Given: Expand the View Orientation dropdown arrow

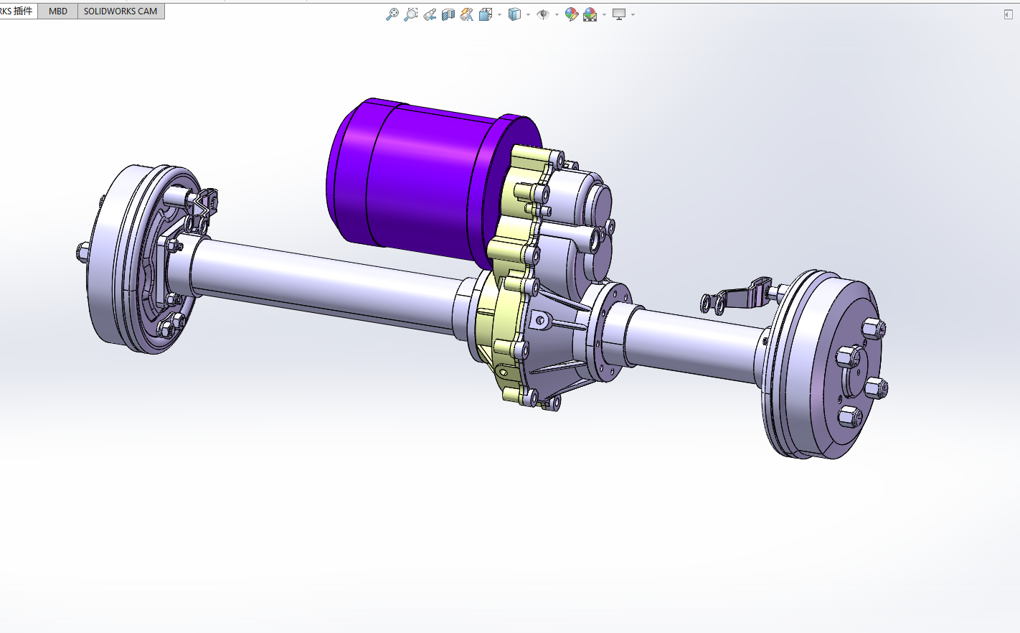Looking at the screenshot, I should pyautogui.click(x=499, y=14).
